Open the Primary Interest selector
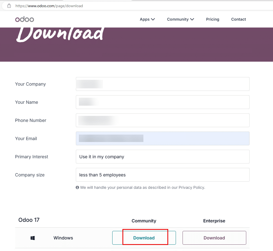 [x=162, y=157]
